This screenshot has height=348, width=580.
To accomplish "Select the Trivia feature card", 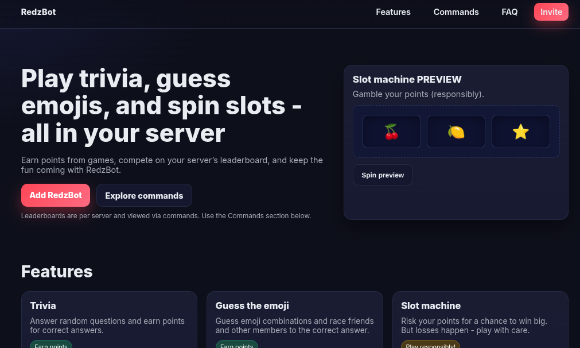I will (x=109, y=319).
